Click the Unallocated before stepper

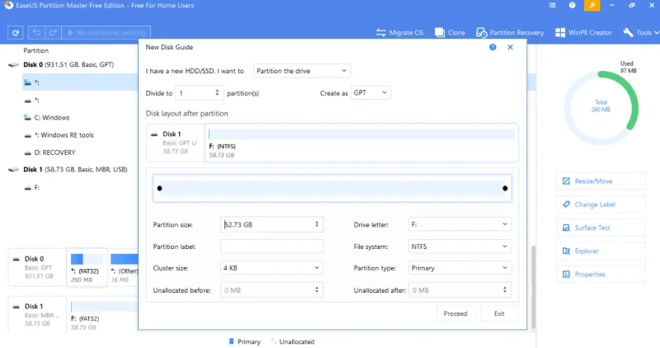317,289
